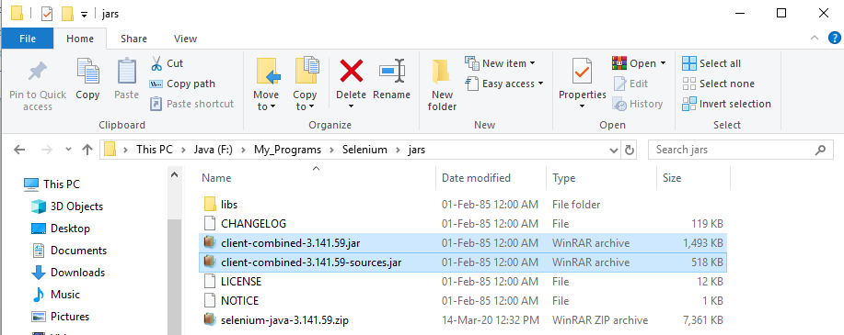Image resolution: width=844 pixels, height=335 pixels.
Task: Refresh the jars folder view
Action: tap(629, 150)
